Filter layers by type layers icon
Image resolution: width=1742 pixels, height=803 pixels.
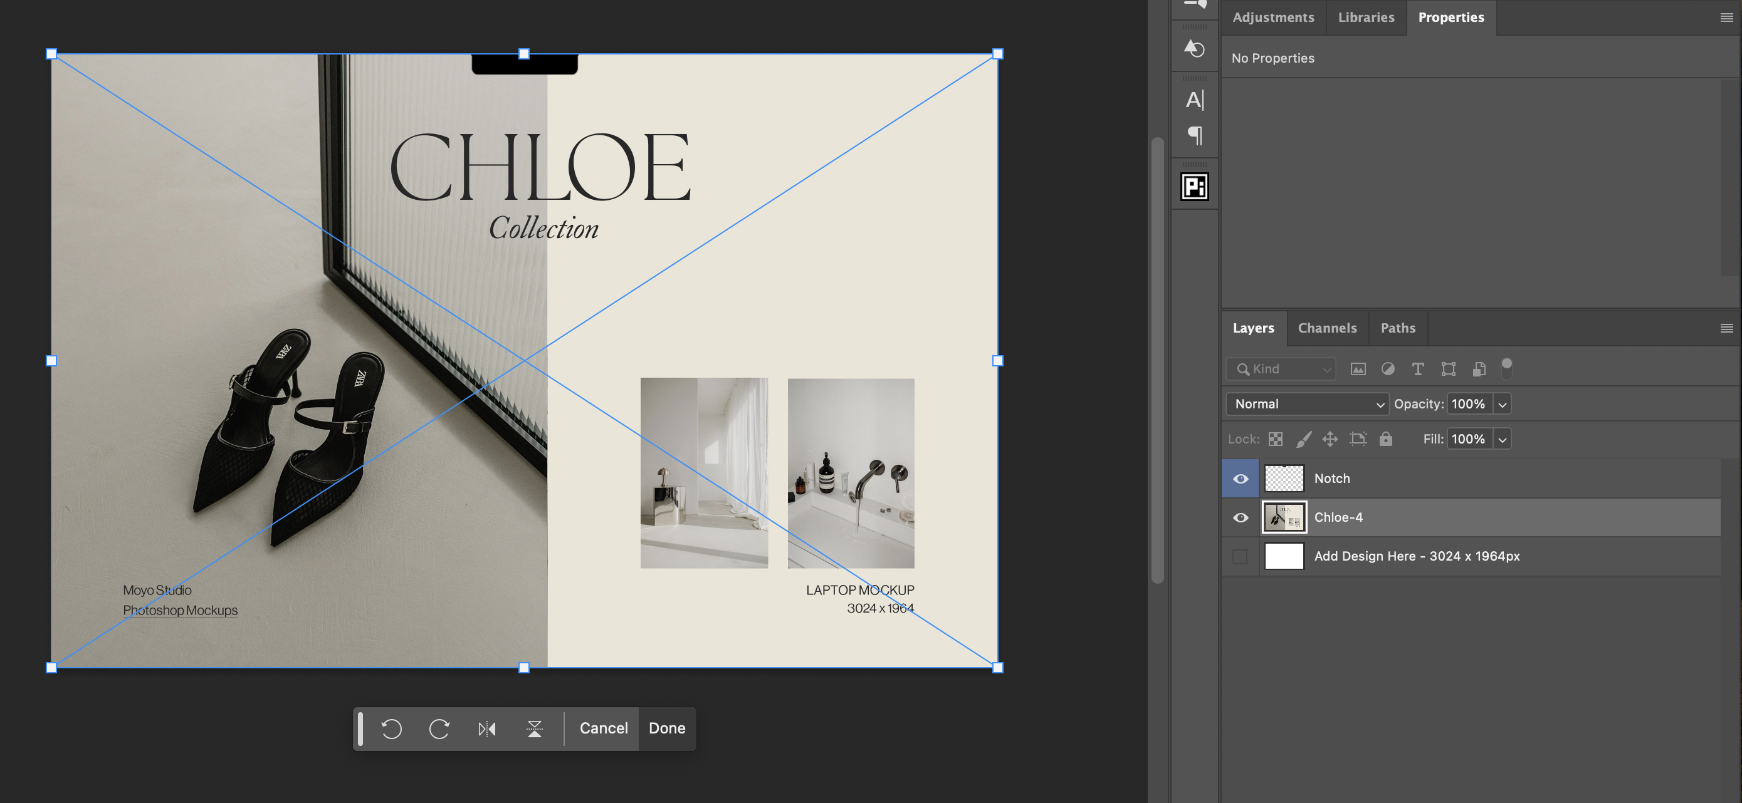[x=1417, y=369]
